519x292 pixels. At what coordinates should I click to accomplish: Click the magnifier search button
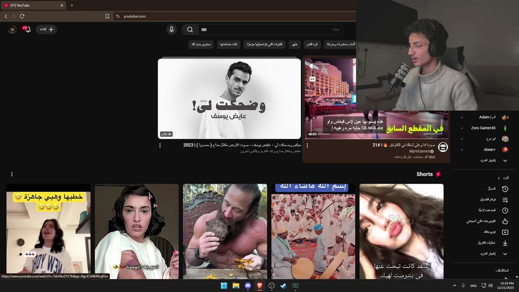[190, 29]
